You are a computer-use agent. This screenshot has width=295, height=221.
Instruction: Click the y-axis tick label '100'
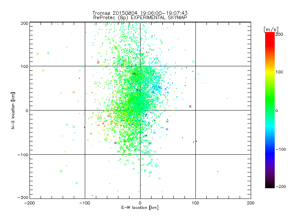pyautogui.click(x=24, y=66)
